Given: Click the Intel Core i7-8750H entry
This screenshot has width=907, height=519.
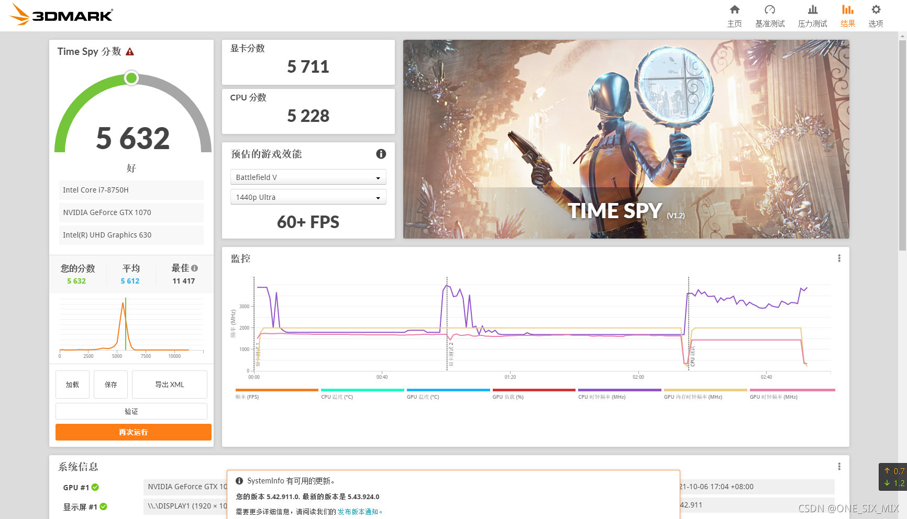Looking at the screenshot, I should pyautogui.click(x=131, y=190).
